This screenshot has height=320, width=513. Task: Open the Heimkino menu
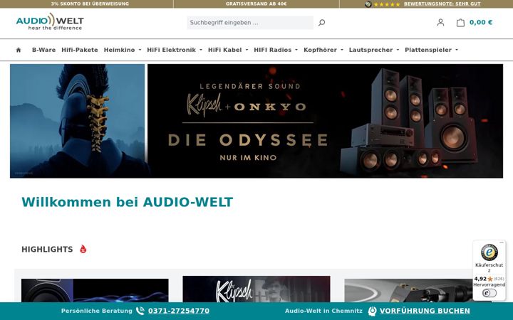(120, 50)
